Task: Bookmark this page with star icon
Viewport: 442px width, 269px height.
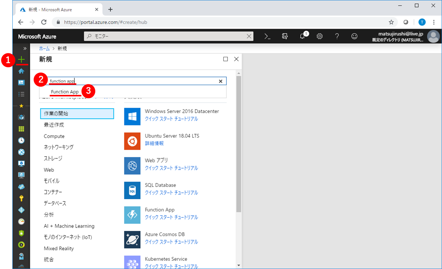Action: [391, 22]
